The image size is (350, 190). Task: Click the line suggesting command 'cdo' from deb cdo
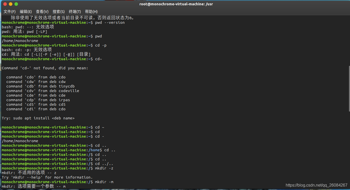(36, 77)
